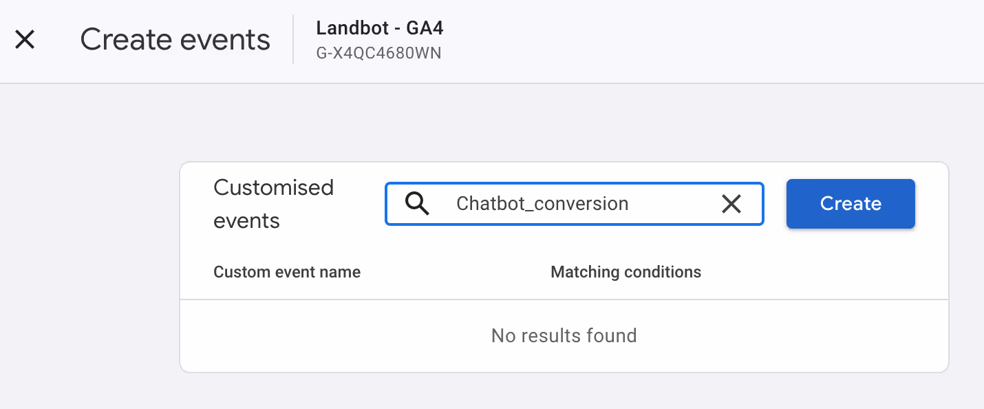Click the magnifier search icon
This screenshot has width=984, height=409.
tap(417, 203)
